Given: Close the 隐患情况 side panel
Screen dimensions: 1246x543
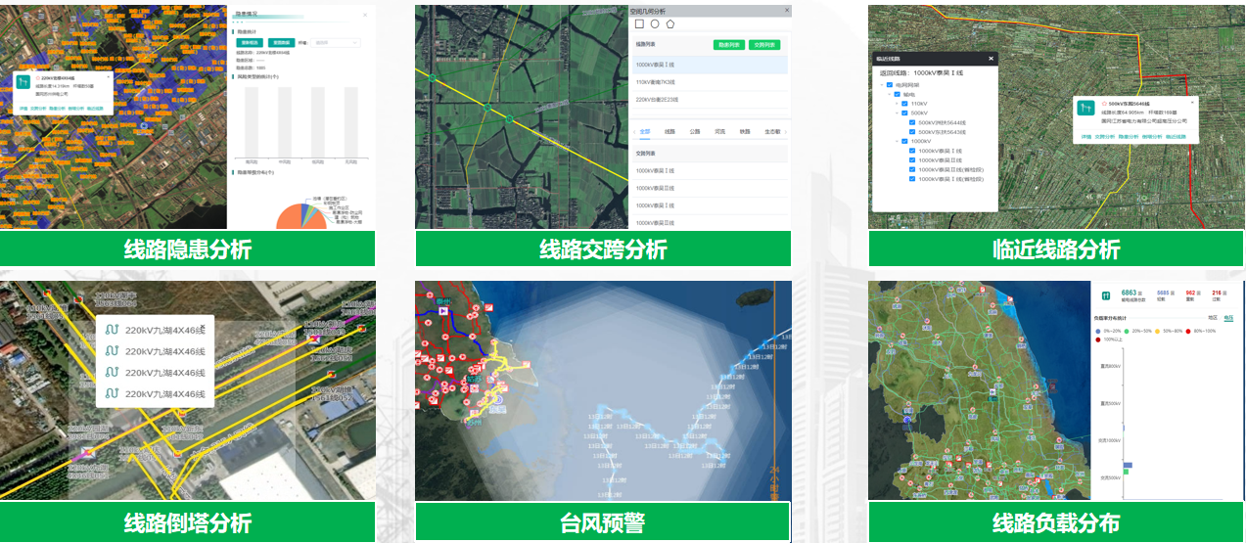Looking at the screenshot, I should 365,15.
